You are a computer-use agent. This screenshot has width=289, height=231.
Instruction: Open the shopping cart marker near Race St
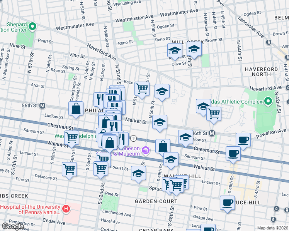click(x=142, y=89)
